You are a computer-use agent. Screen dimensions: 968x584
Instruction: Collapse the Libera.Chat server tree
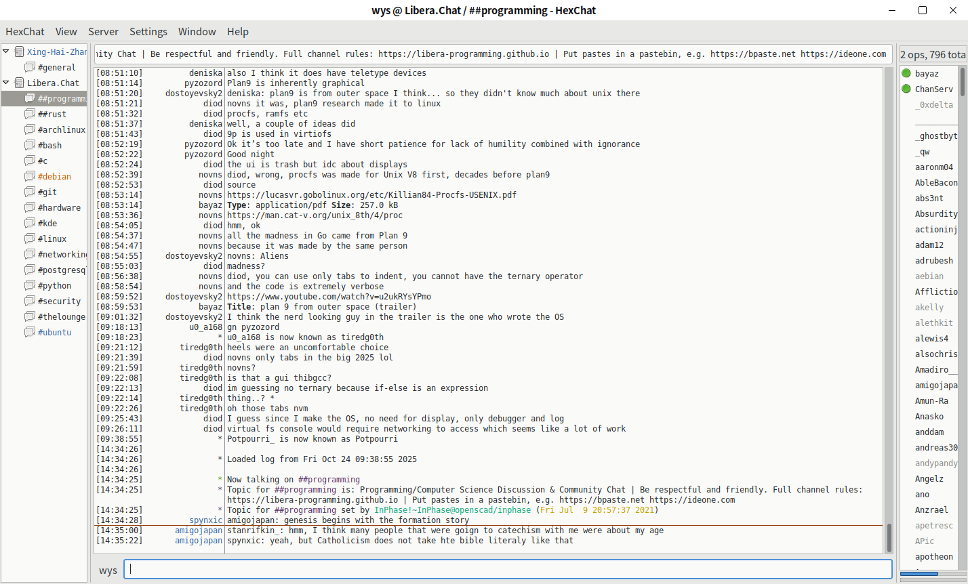tap(6, 83)
